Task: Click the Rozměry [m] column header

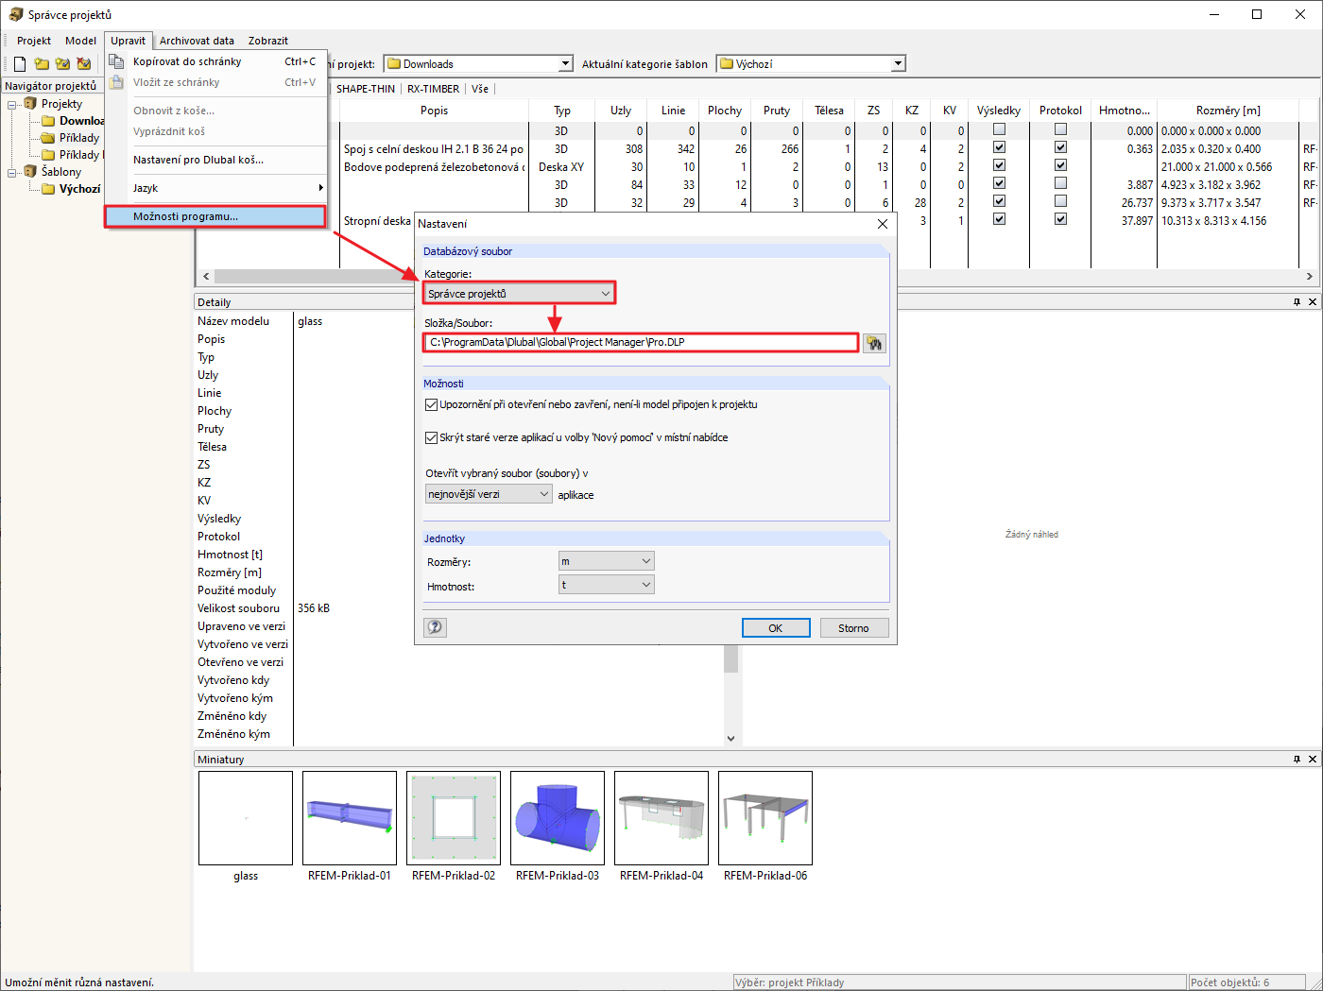Action: point(1228,111)
